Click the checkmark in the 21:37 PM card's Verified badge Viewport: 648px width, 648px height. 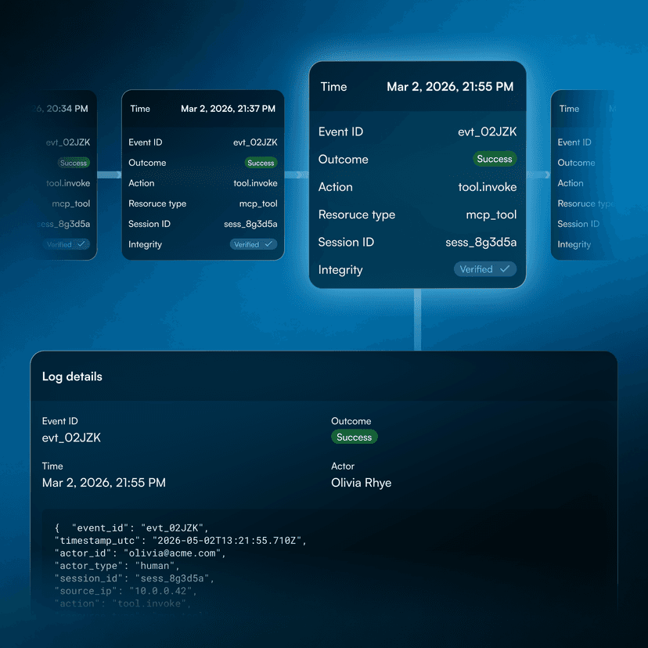[x=268, y=244]
